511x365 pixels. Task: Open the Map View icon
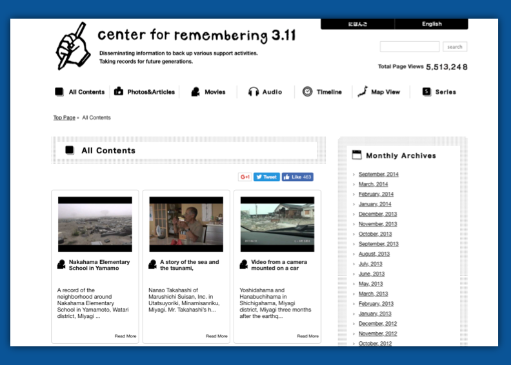pyautogui.click(x=363, y=91)
